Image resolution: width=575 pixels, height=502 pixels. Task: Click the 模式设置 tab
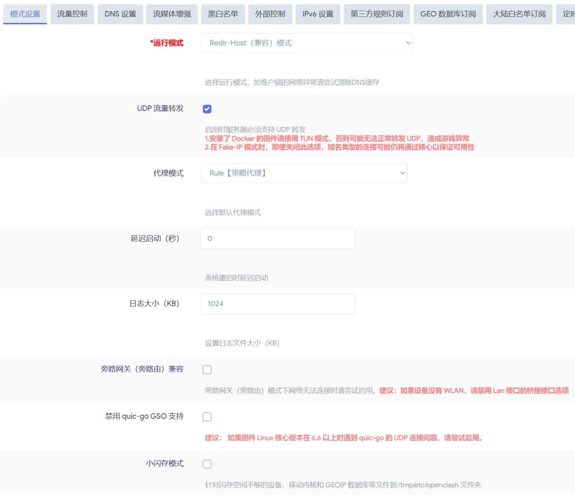[x=25, y=14]
